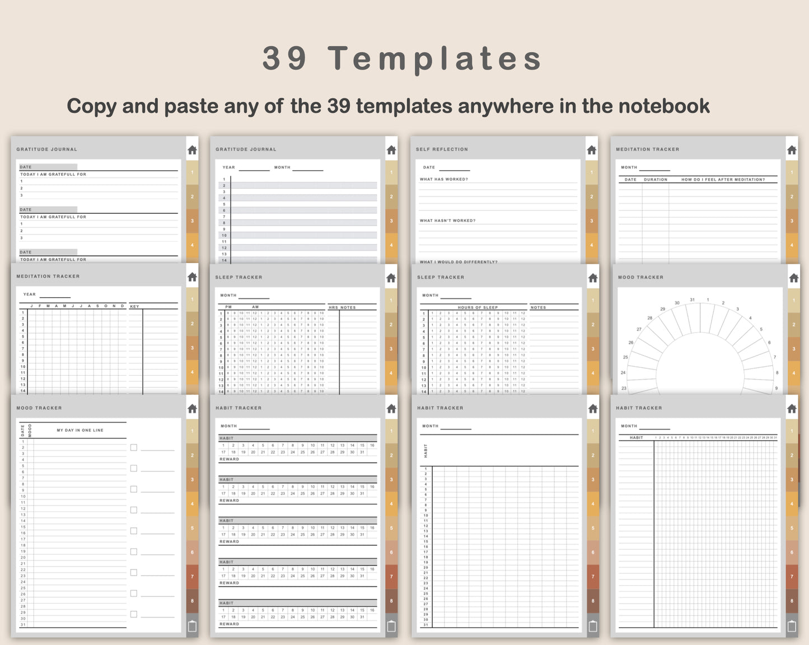Click clipboard icon on Habit Tracker with vertical HABIT label

pos(593,626)
